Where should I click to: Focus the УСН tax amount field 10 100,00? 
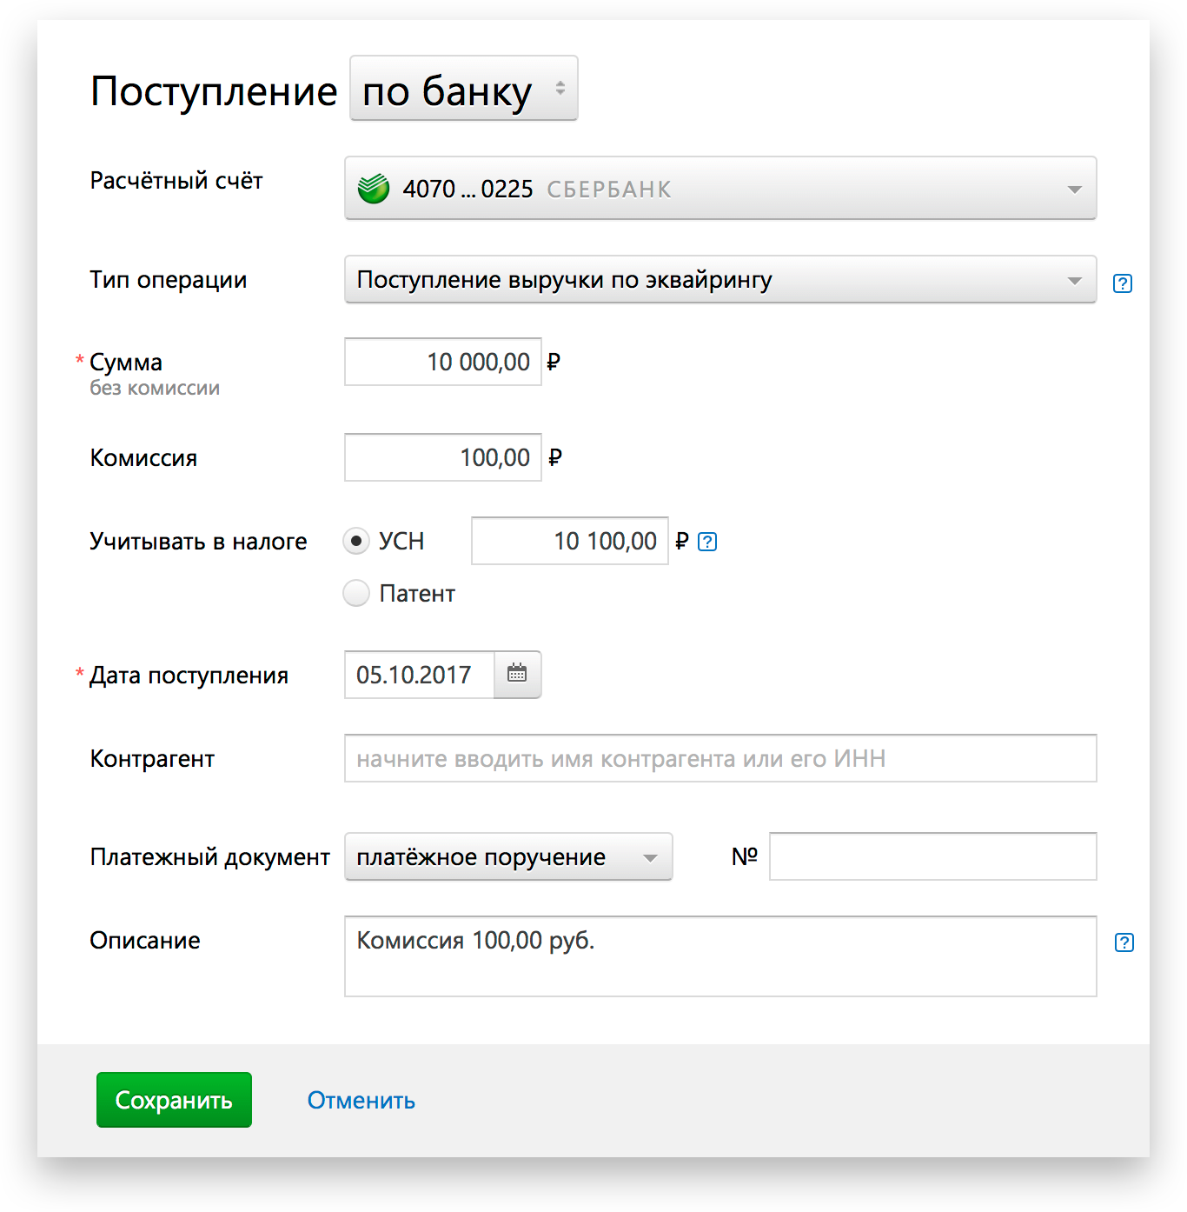tap(570, 541)
